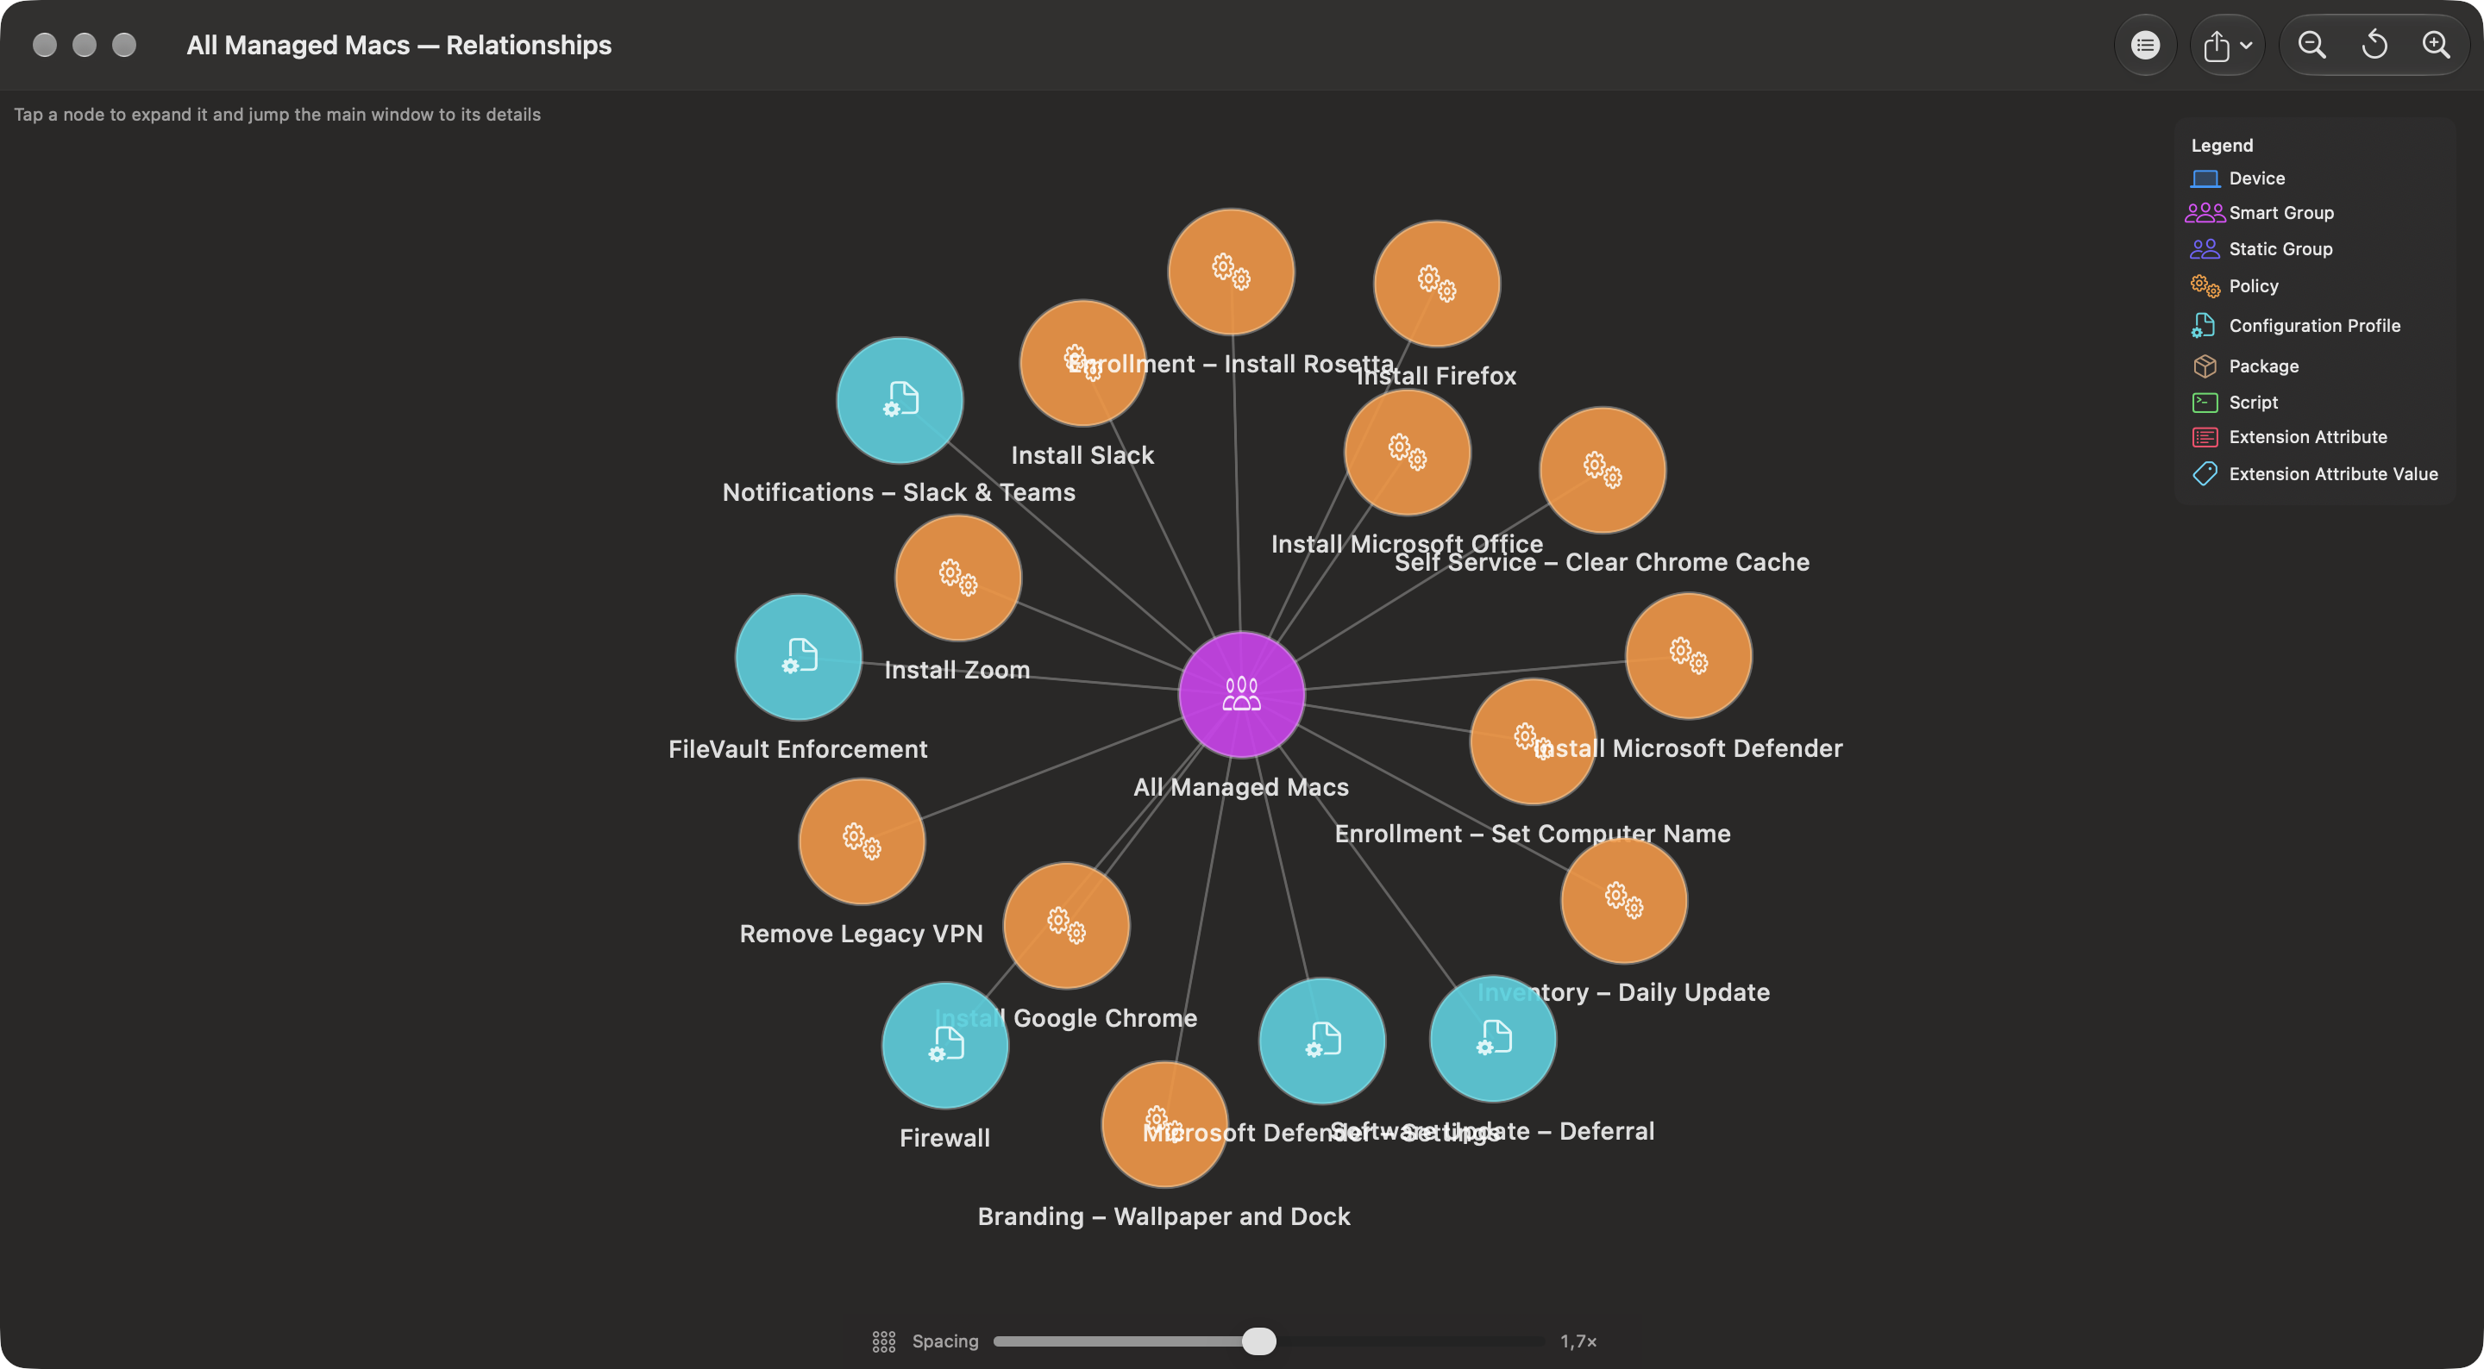This screenshot has width=2484, height=1369.
Task: Click the All Managed Macs smart group node
Action: point(1241,694)
